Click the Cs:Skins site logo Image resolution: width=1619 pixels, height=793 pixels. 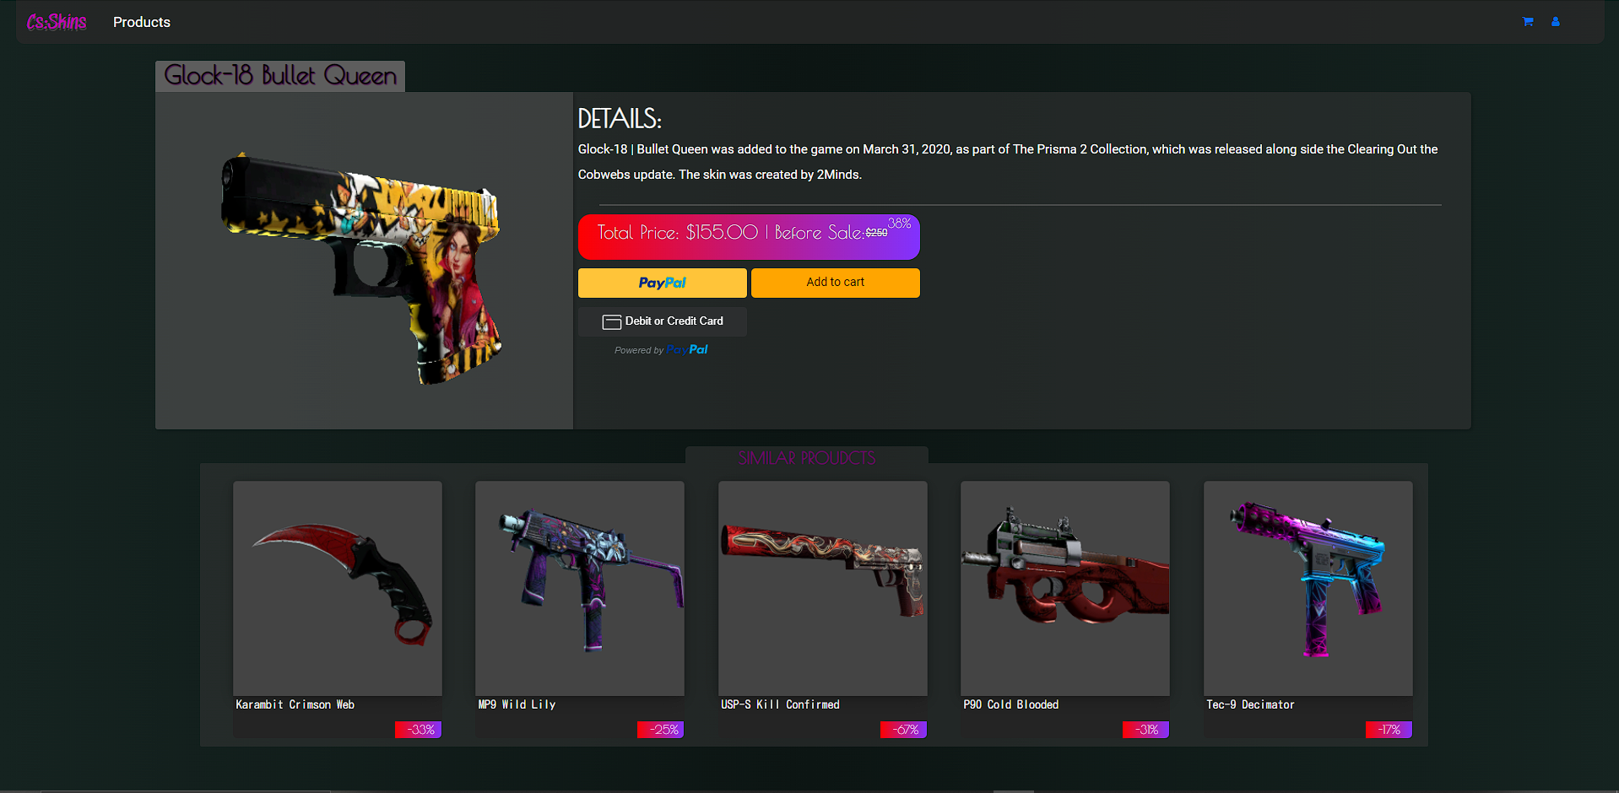[x=56, y=21]
